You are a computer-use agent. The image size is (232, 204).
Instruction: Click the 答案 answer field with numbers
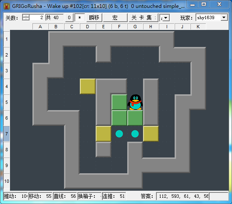183,196
